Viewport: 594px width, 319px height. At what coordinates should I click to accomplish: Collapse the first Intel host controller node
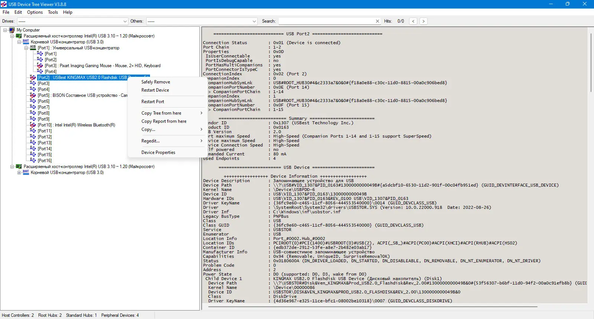click(x=12, y=36)
